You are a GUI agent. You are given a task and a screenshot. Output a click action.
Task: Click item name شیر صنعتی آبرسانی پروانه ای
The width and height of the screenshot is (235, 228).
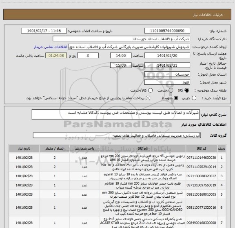143,194
